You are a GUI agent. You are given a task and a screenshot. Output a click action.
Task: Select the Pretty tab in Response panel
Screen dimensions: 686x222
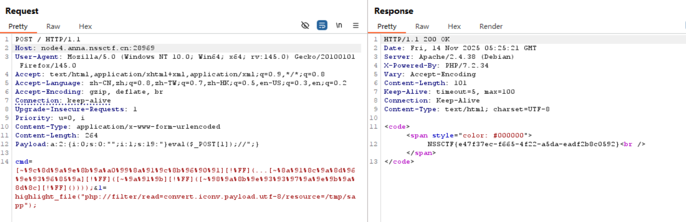[x=387, y=26]
